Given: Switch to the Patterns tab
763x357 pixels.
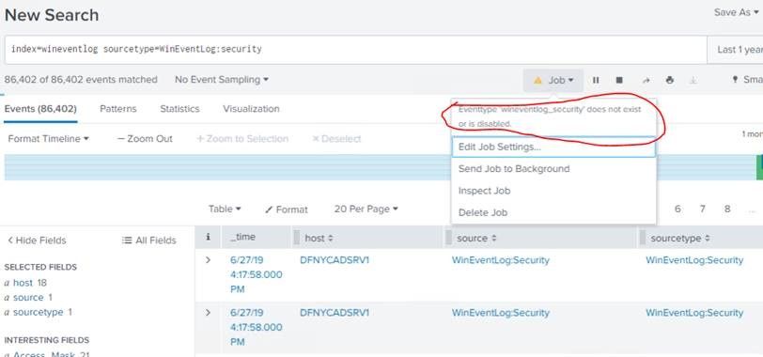Looking at the screenshot, I should pos(118,109).
